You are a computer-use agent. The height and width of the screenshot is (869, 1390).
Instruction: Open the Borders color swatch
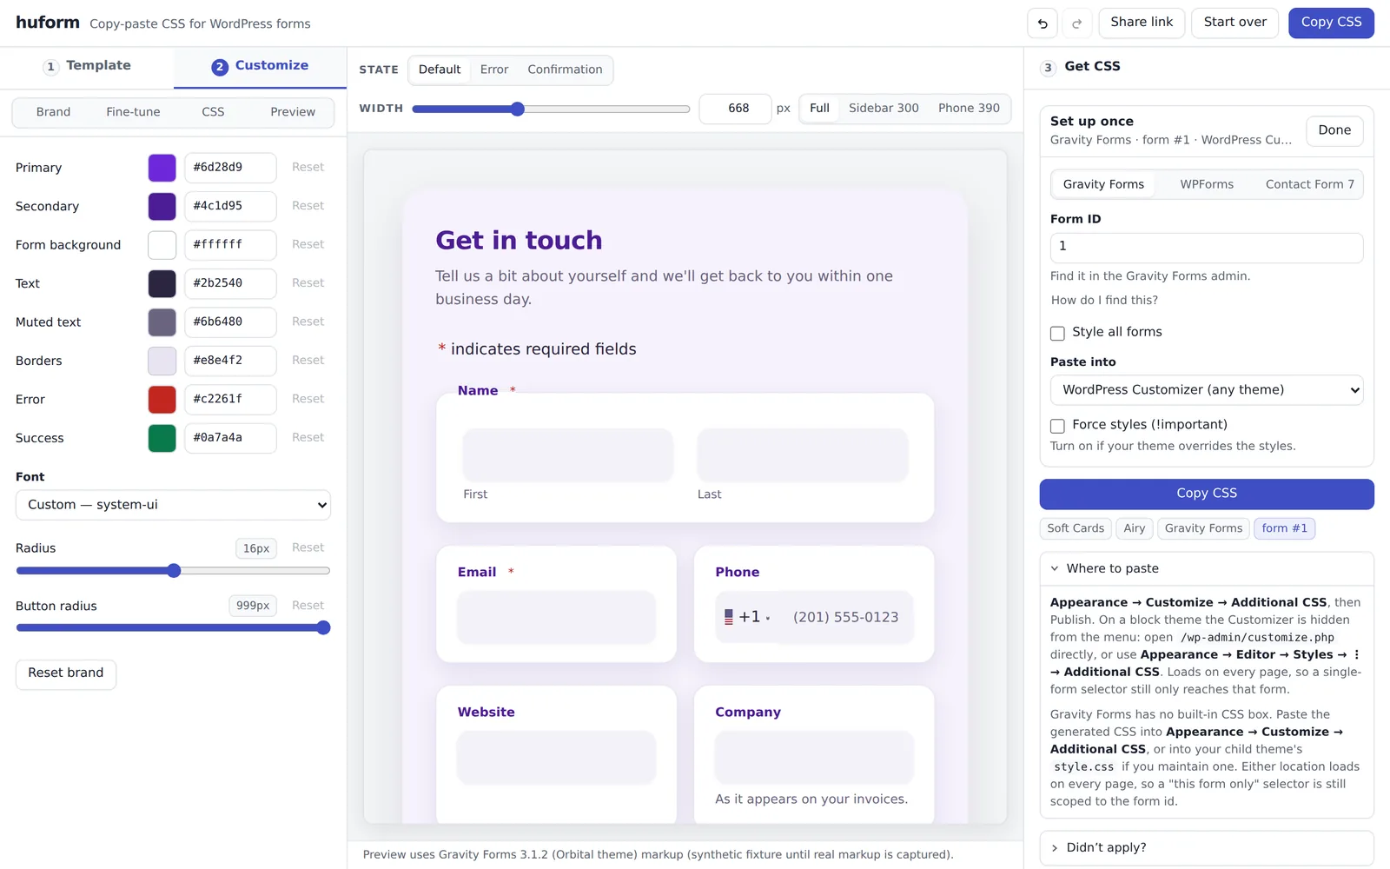162,362
